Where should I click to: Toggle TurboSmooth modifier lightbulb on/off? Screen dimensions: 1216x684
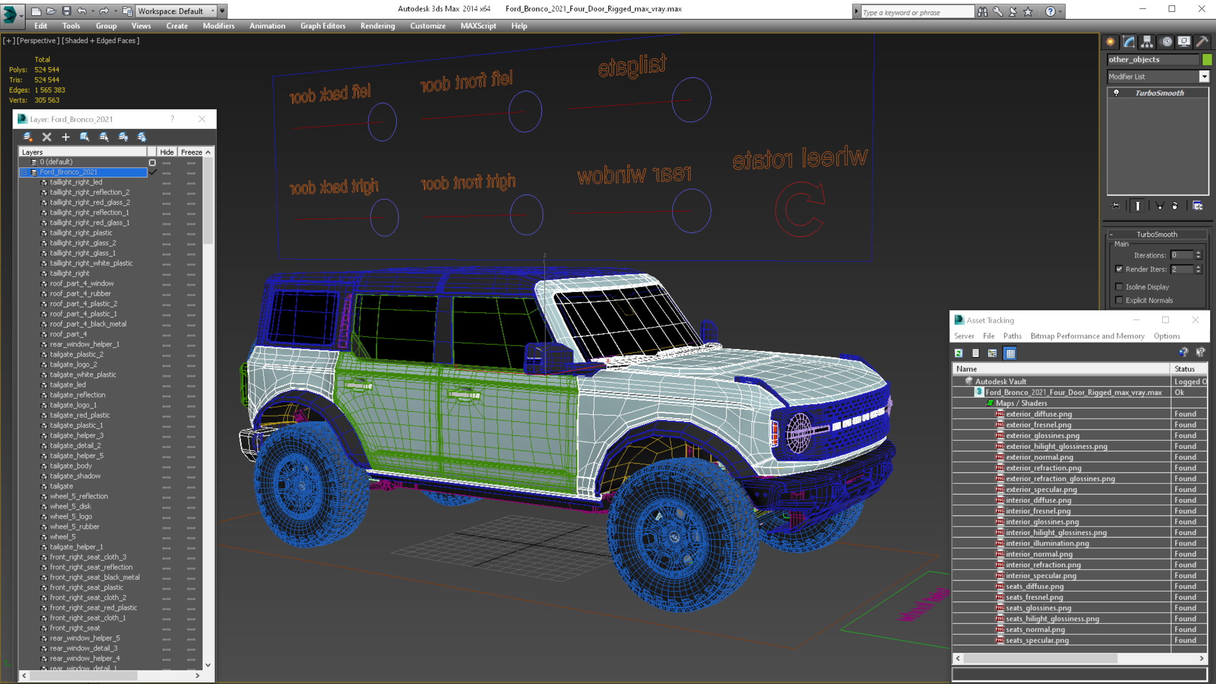[1116, 93]
